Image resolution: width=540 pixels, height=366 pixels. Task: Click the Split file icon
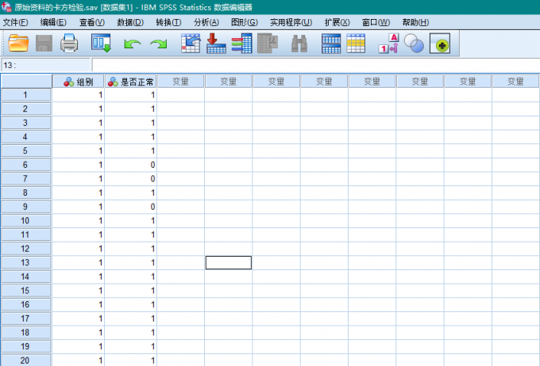tap(331, 44)
